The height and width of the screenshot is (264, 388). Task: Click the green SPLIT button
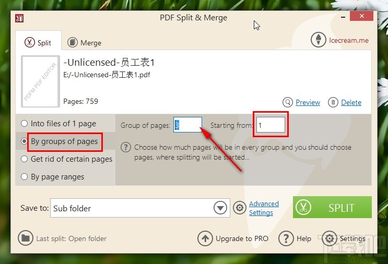click(332, 207)
